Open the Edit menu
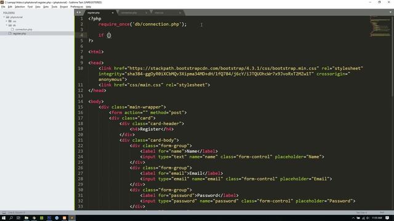394x221 pixels. pyautogui.click(x=10, y=7)
